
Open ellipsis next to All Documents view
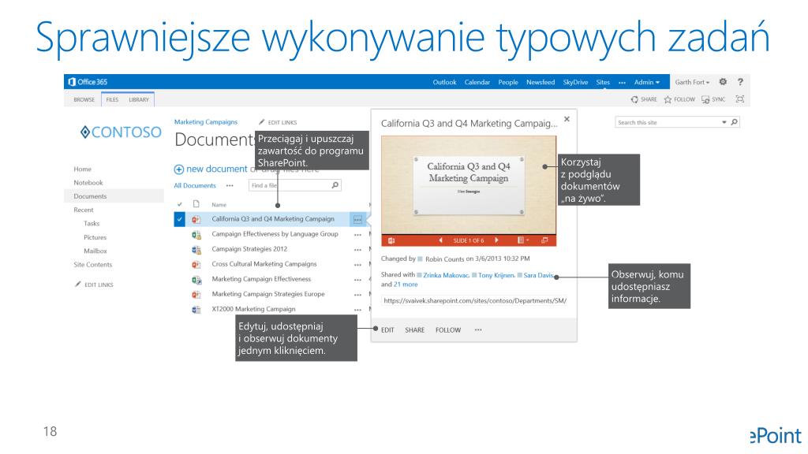point(230,185)
